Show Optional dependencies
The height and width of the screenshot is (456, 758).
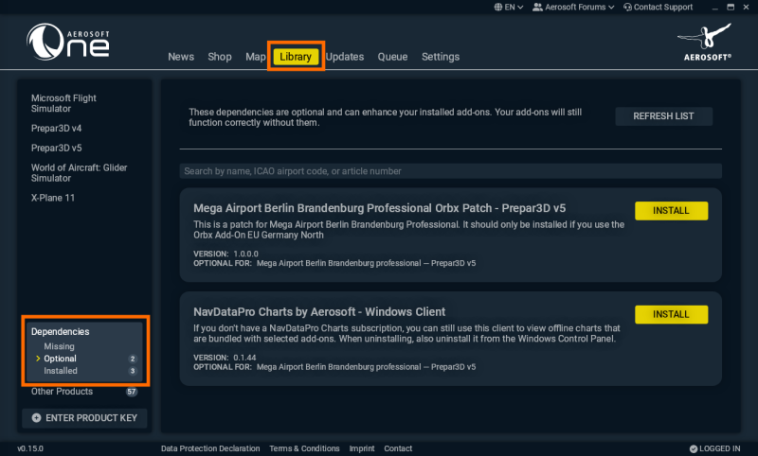point(60,359)
